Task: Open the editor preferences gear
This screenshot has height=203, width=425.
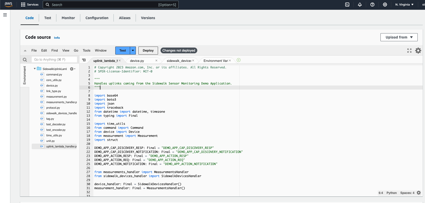Action: (x=418, y=51)
